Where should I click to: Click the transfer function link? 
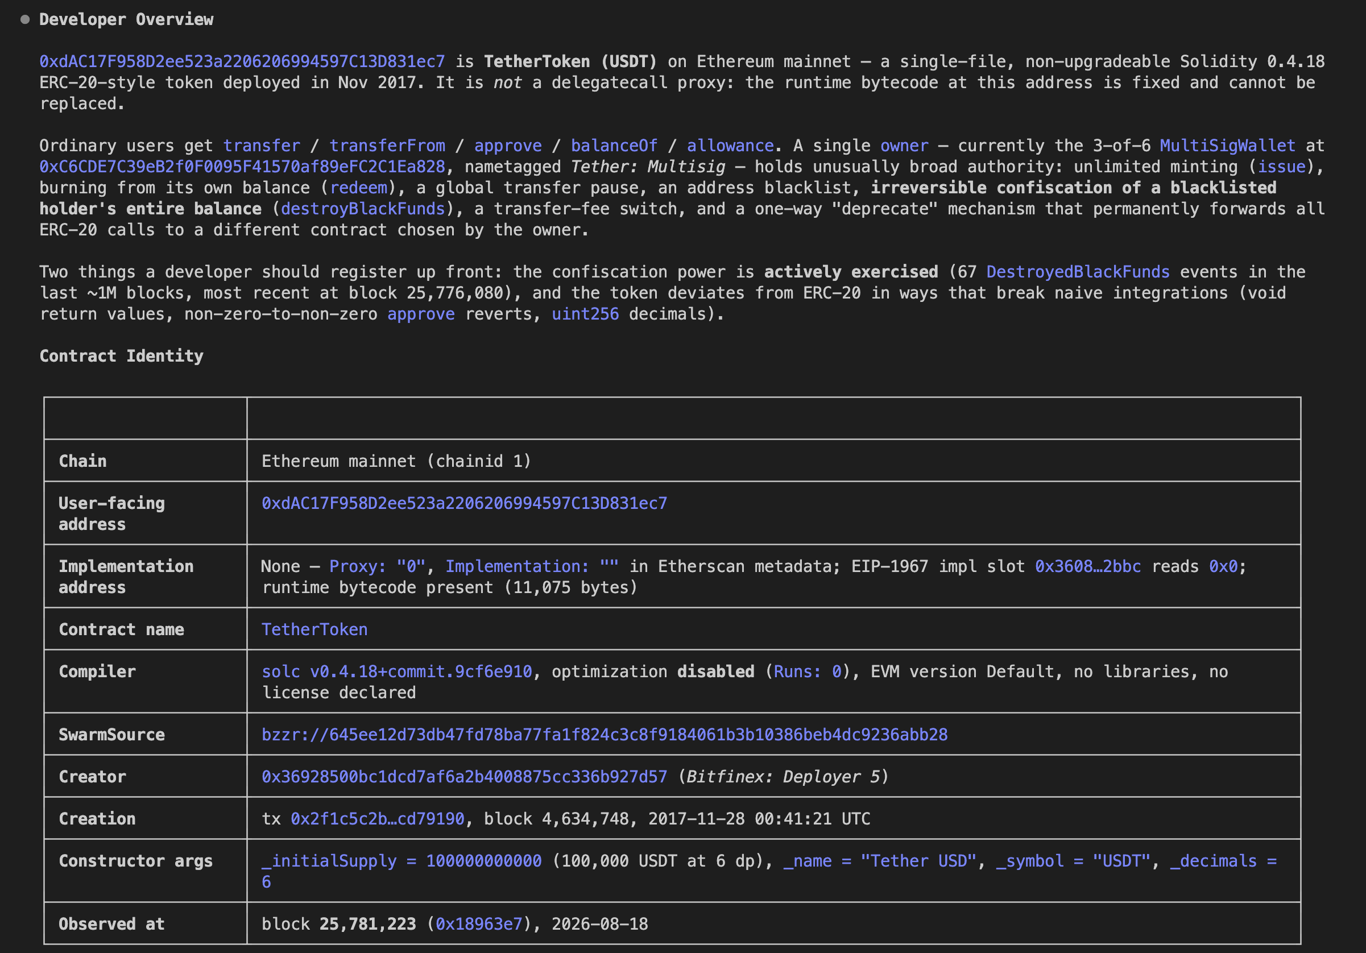click(262, 146)
